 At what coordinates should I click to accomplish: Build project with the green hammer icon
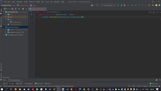coord(97,5)
